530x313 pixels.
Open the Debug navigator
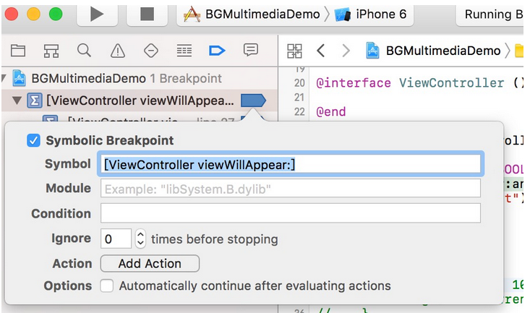(184, 51)
